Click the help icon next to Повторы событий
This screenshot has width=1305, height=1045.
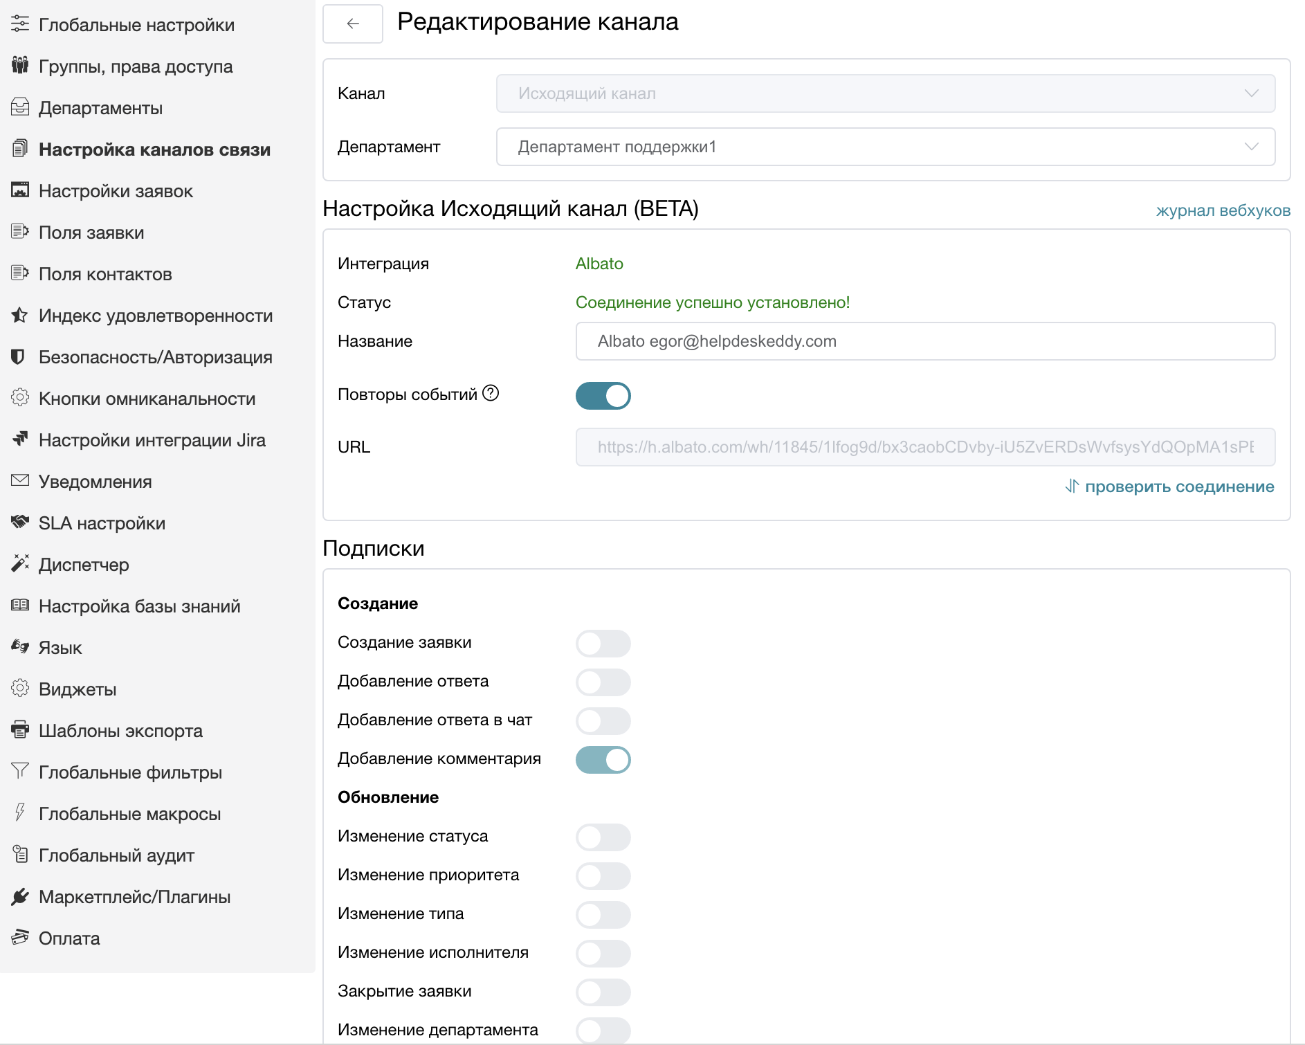491,393
